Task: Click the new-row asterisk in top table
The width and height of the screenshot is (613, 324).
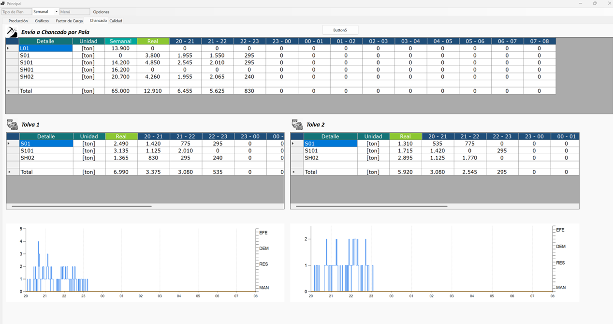Action: pyautogui.click(x=9, y=91)
